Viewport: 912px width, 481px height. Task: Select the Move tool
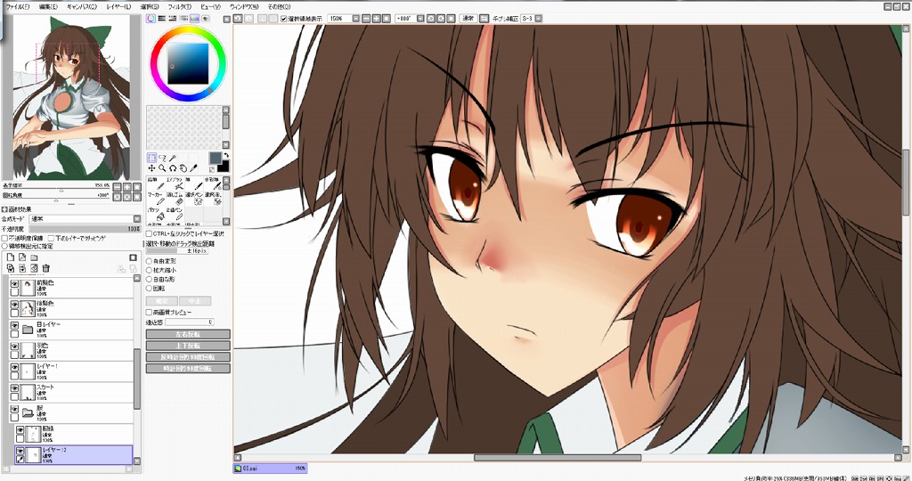[x=151, y=168]
